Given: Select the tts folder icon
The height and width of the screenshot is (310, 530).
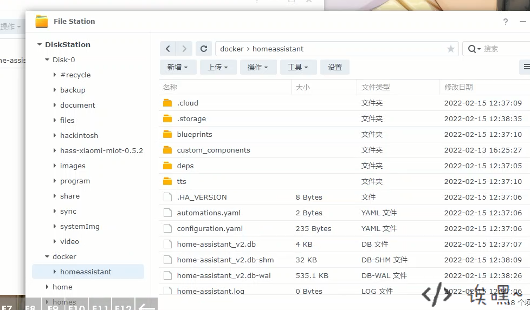Looking at the screenshot, I should 167,181.
